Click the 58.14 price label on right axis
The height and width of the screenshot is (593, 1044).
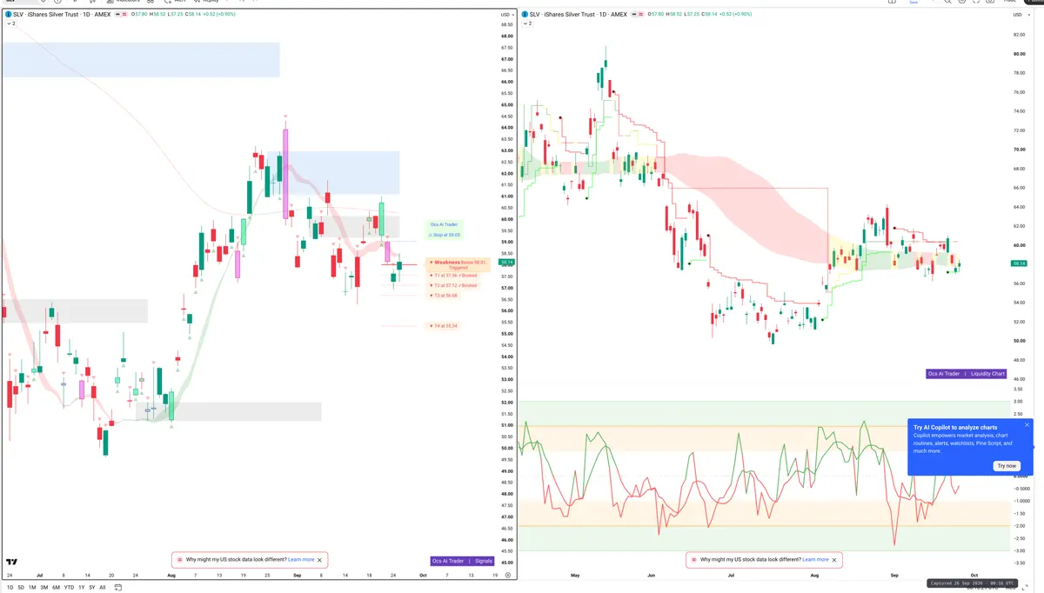click(x=1018, y=263)
